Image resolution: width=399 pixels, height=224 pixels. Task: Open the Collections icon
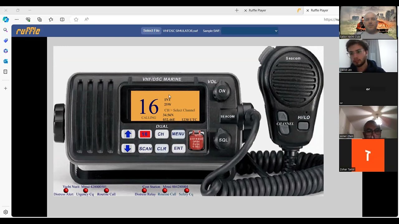40,19
